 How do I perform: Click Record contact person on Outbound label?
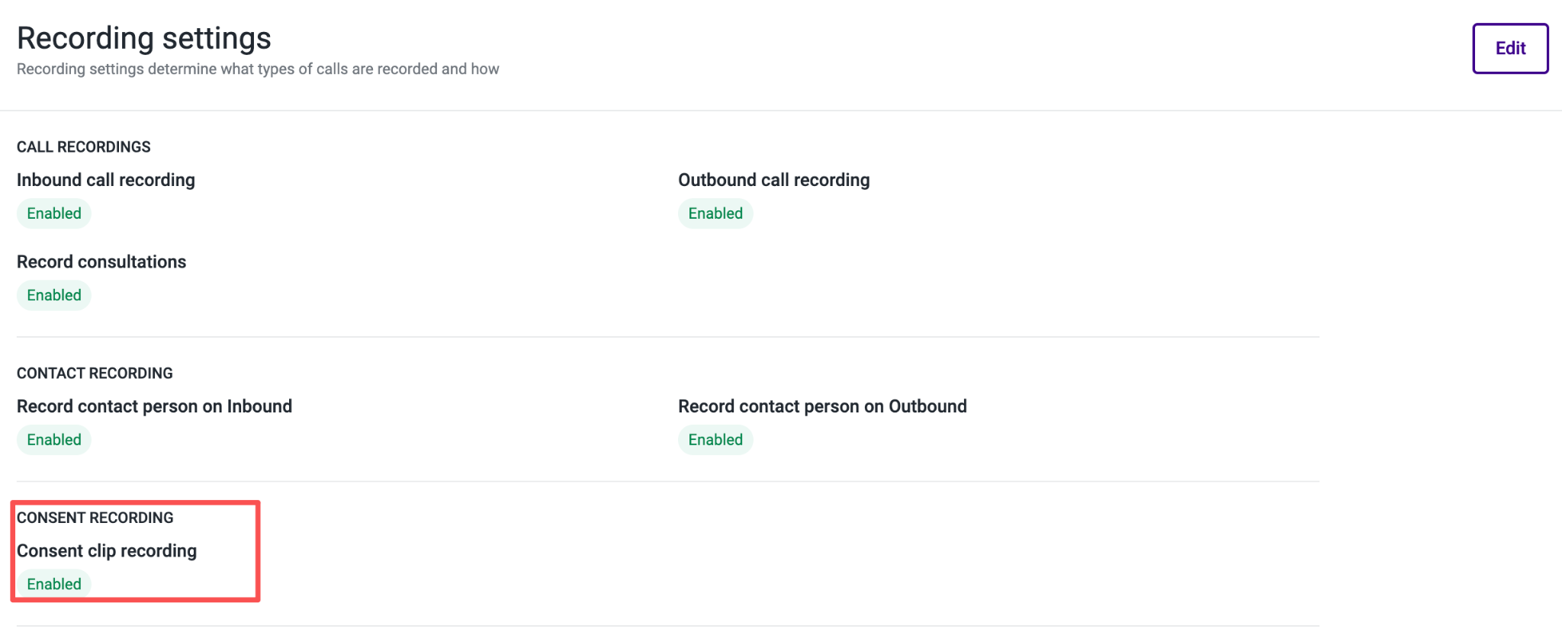(x=823, y=406)
